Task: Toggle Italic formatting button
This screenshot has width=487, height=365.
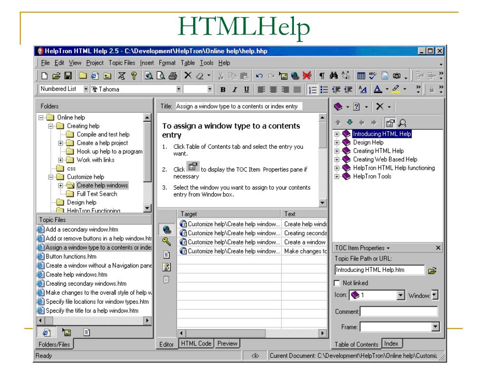Action: click(234, 90)
